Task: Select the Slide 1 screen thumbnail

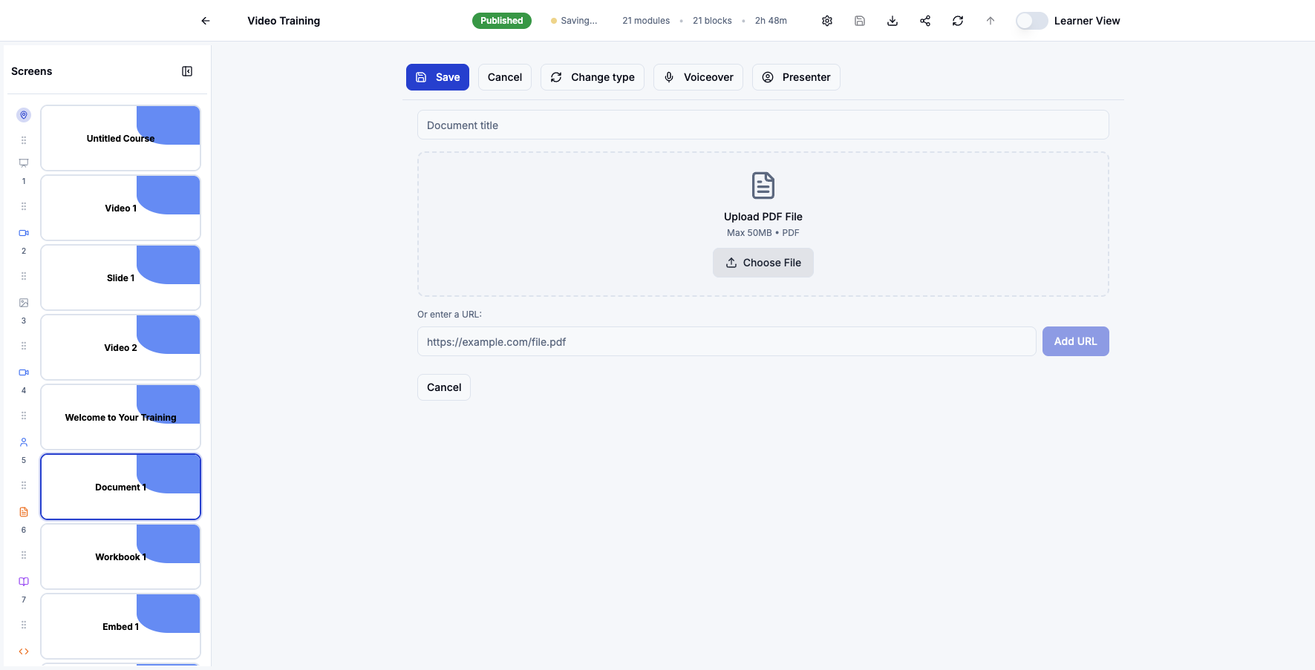Action: 121,277
